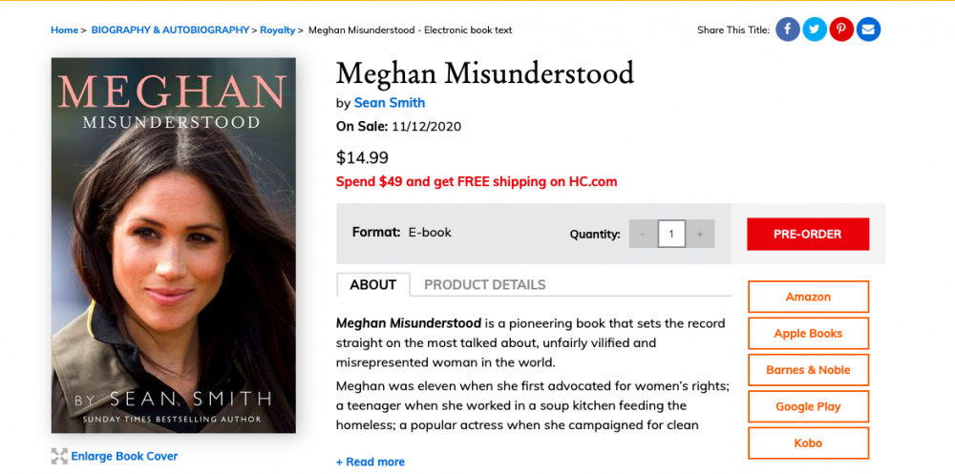Share this title on Facebook
Screen dimensions: 955x474
(x=788, y=30)
